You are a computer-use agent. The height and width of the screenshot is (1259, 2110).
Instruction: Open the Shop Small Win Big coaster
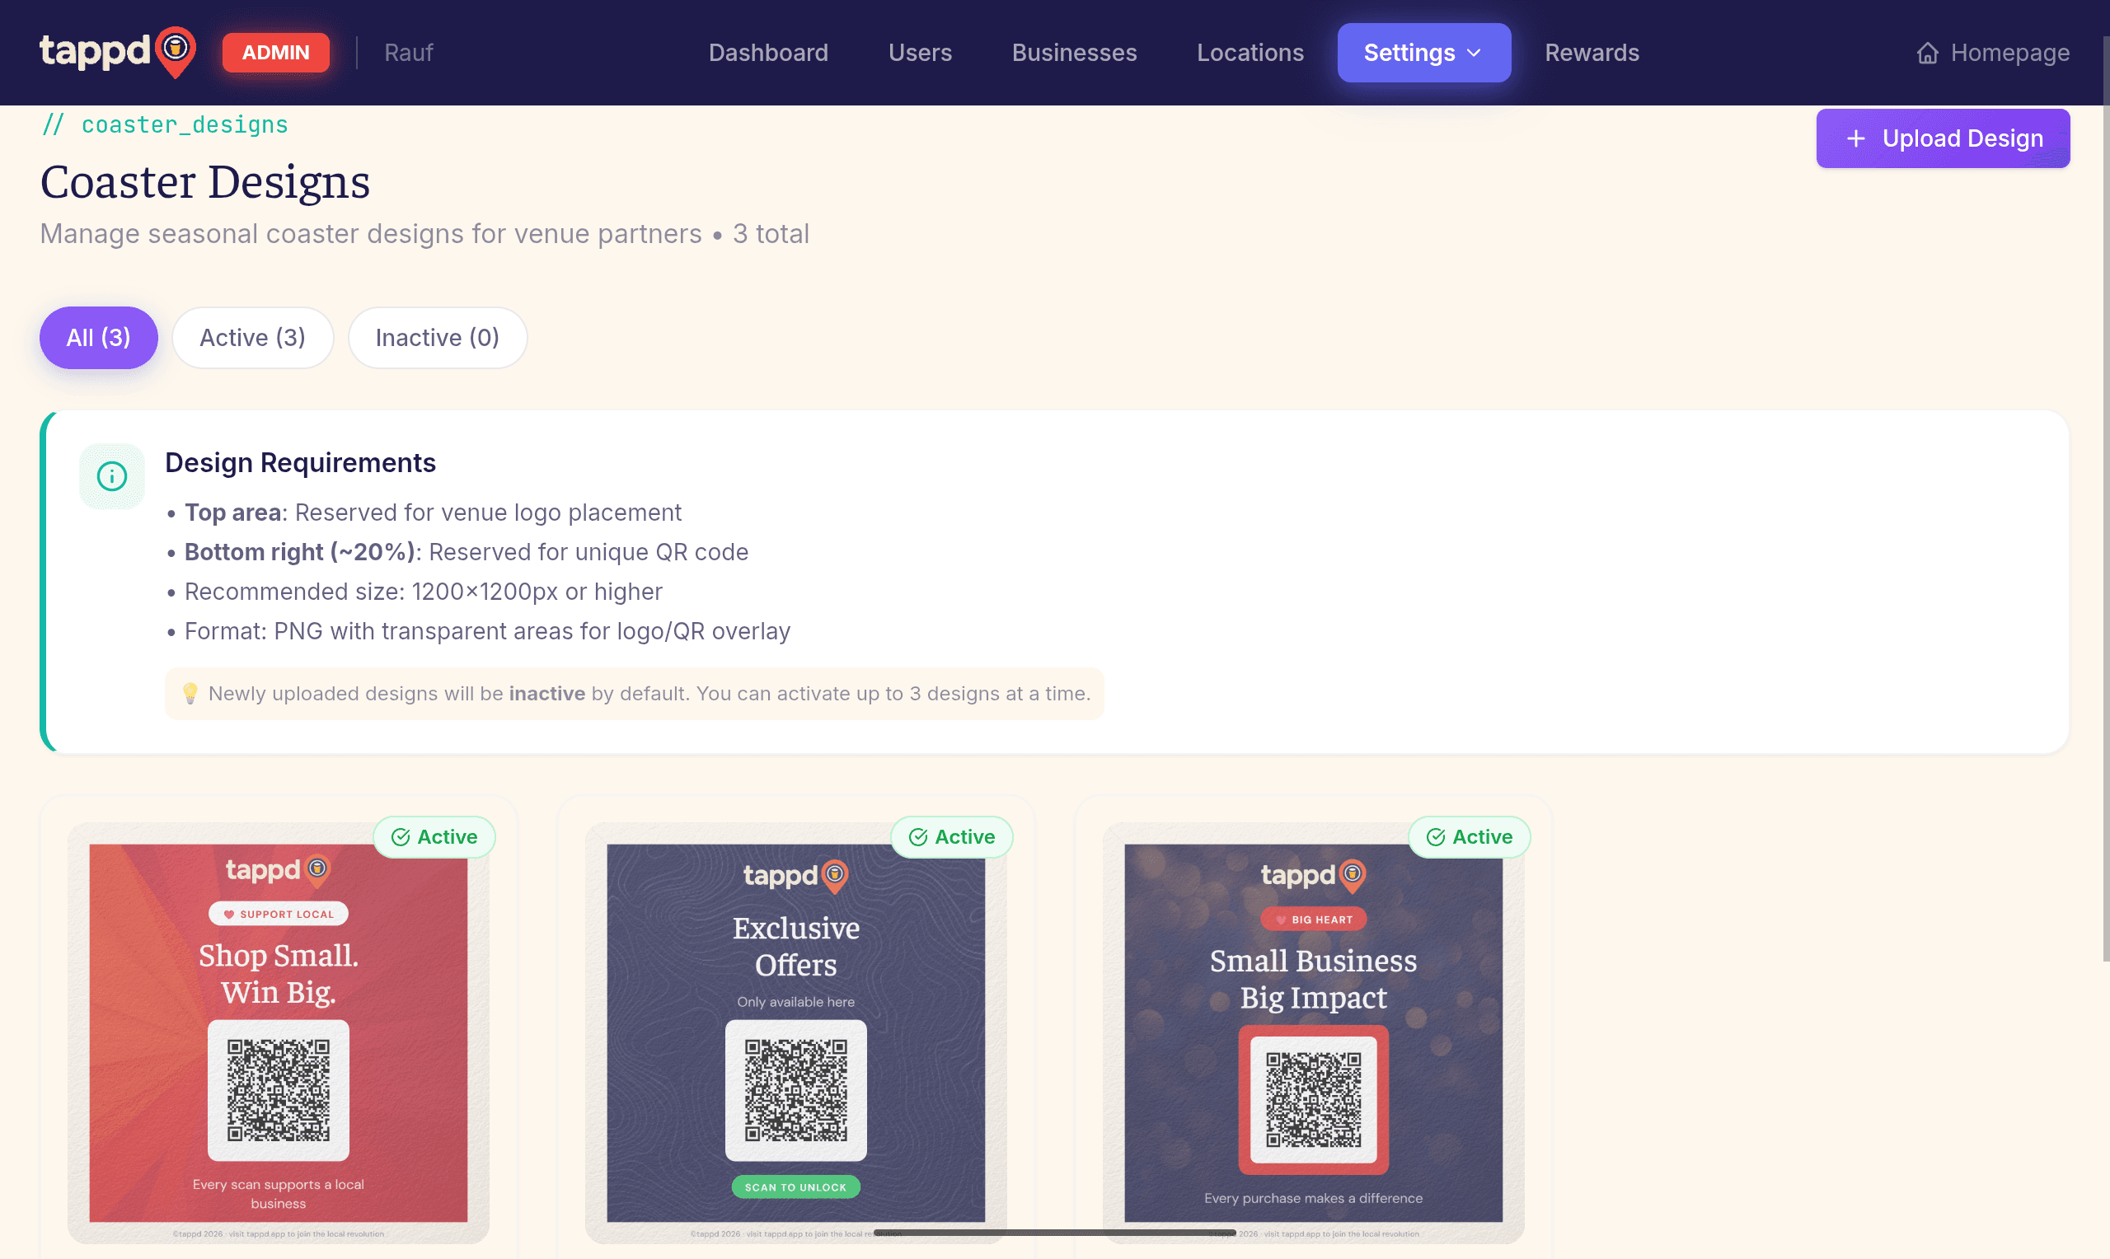[279, 1032]
